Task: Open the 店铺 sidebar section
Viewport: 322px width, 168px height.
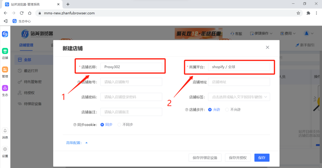Action: (x=5, y=53)
